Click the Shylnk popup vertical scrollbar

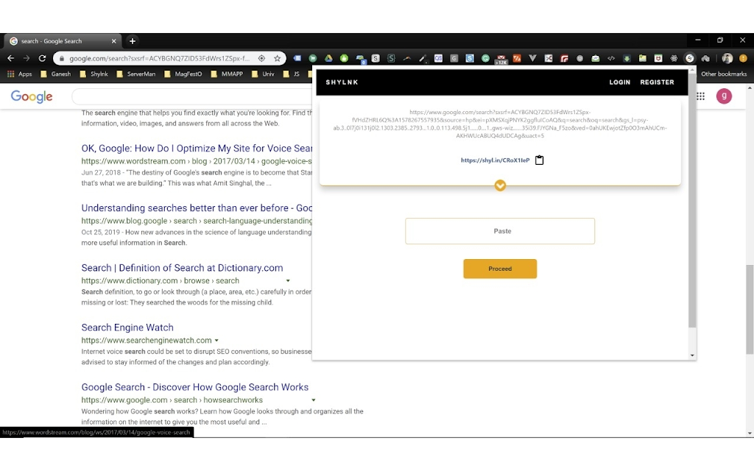pyautogui.click(x=692, y=201)
